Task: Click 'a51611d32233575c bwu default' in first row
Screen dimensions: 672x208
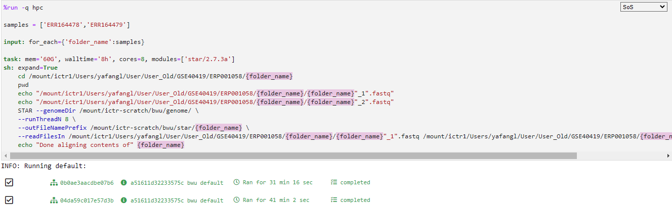Action: pos(177,182)
